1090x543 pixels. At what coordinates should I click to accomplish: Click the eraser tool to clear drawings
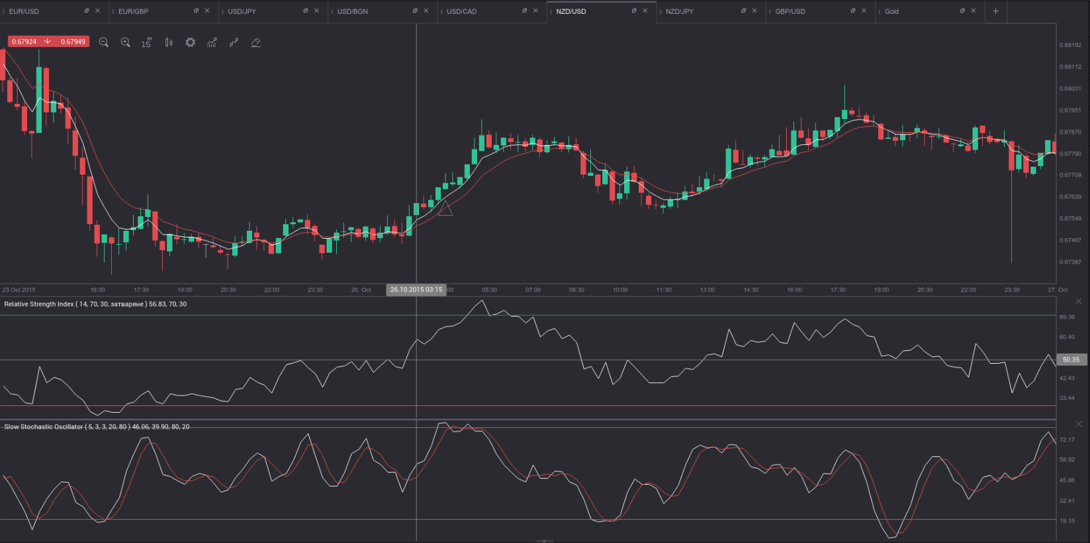(255, 42)
